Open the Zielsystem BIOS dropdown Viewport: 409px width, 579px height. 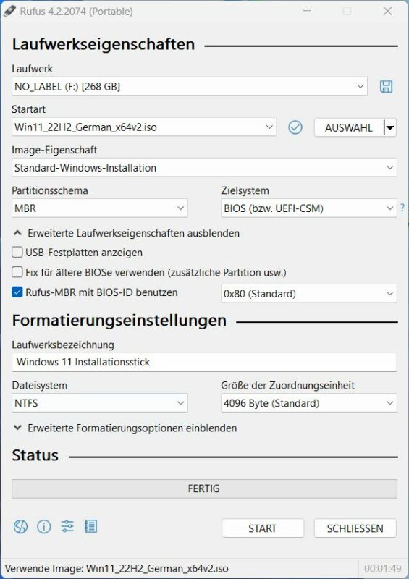tap(309, 208)
